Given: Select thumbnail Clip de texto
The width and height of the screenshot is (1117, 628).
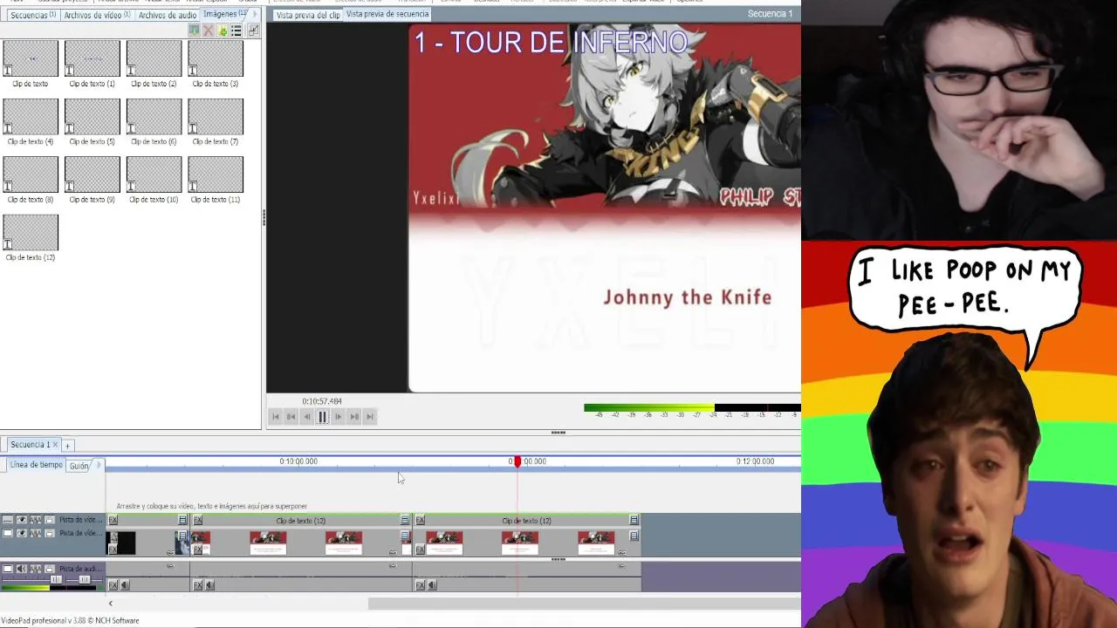Looking at the screenshot, I should (31, 58).
